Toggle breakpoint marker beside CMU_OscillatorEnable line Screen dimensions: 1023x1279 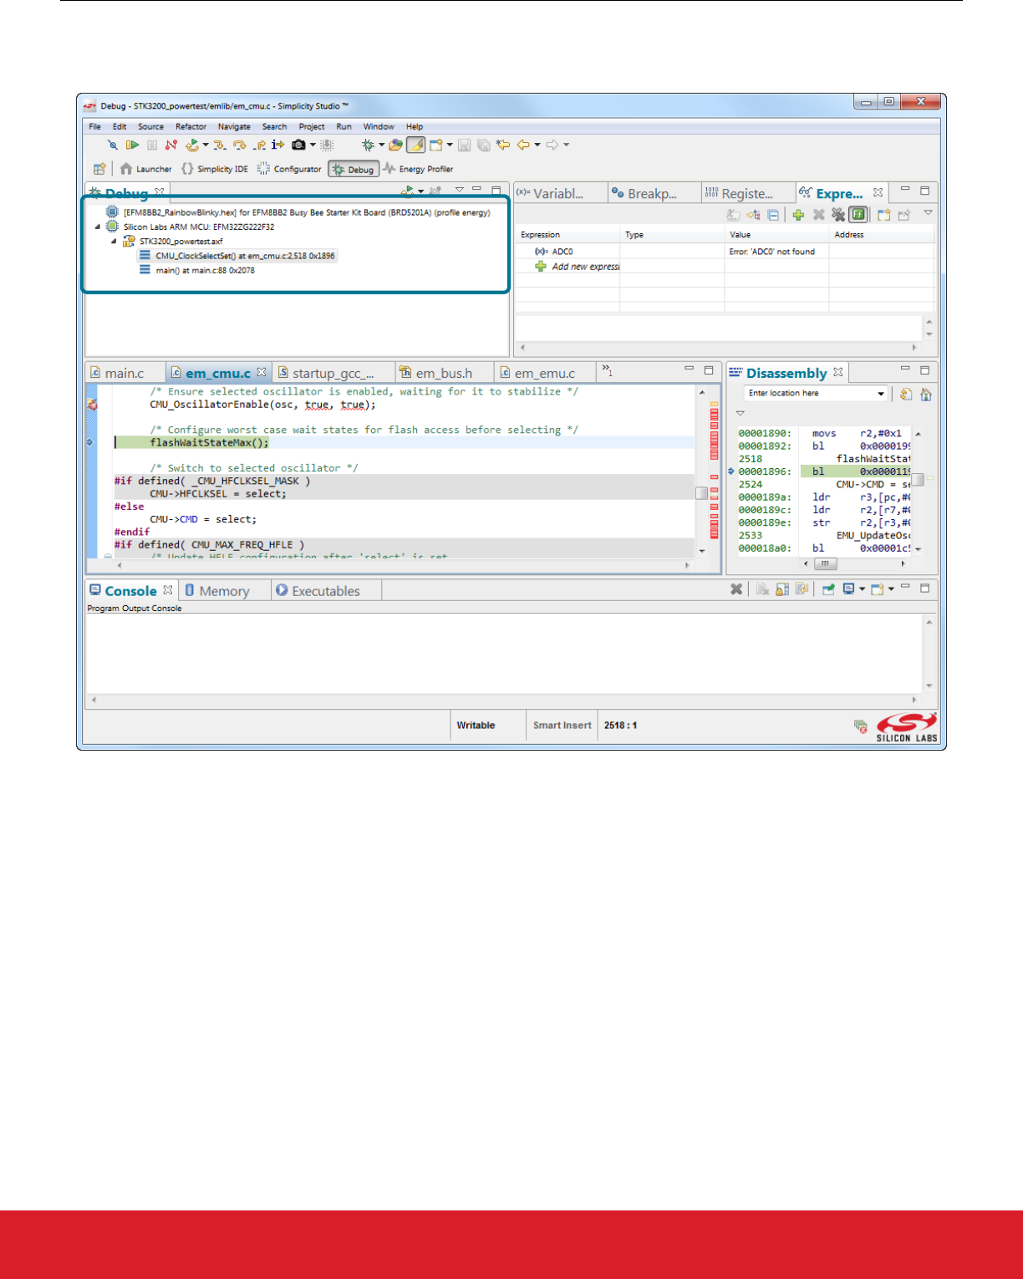click(92, 405)
